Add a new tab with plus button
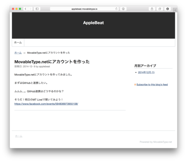The height and width of the screenshot is (162, 187). [175, 10]
